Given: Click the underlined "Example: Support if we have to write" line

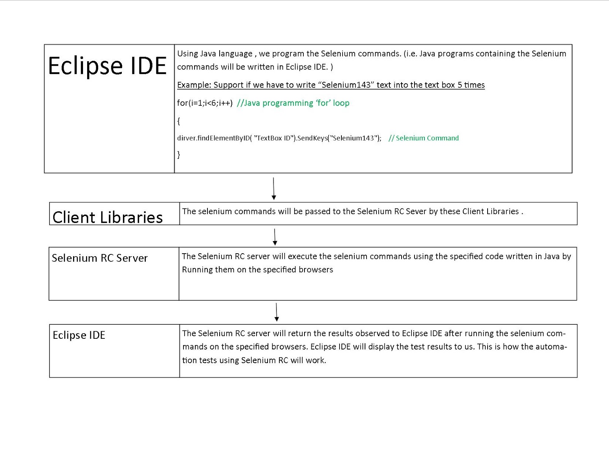Looking at the screenshot, I should click(331, 85).
